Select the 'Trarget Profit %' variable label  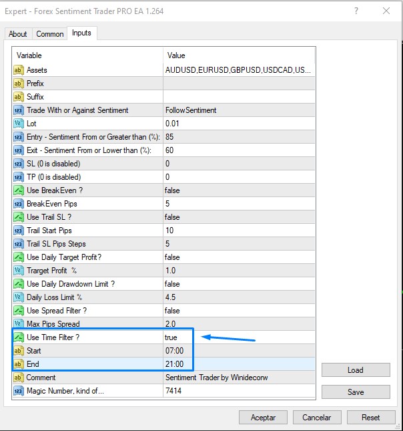pyautogui.click(x=51, y=271)
